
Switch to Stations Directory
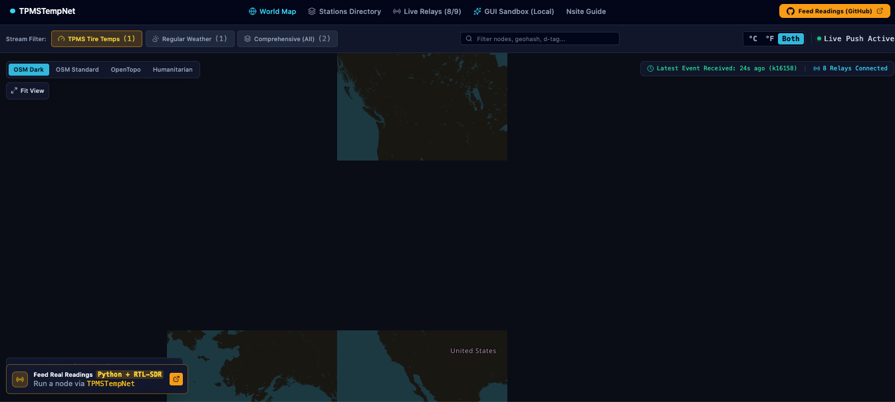coord(344,11)
